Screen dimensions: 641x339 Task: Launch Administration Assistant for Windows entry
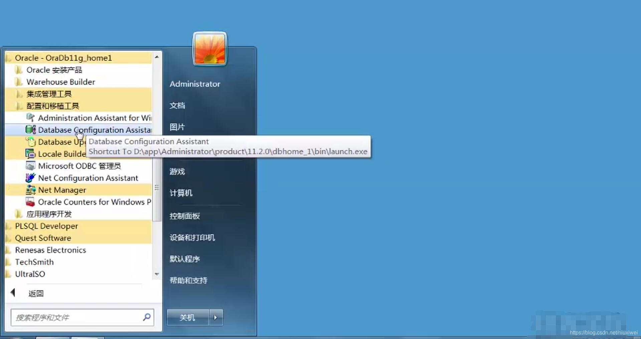(x=78, y=118)
